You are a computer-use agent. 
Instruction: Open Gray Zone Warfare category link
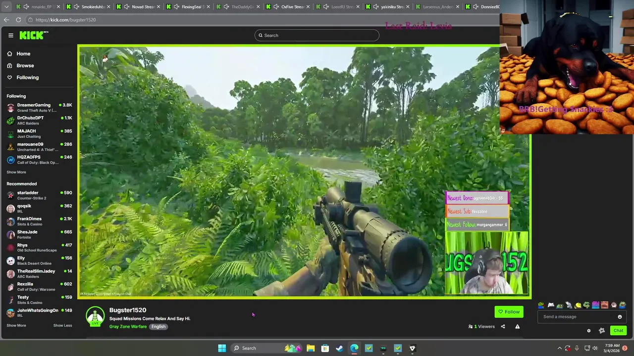[x=128, y=326]
